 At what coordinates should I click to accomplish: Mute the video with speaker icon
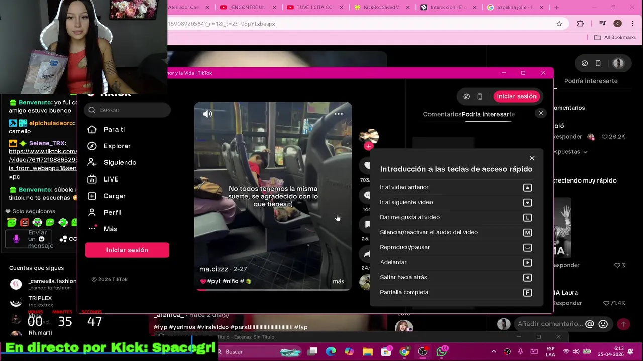click(x=207, y=114)
